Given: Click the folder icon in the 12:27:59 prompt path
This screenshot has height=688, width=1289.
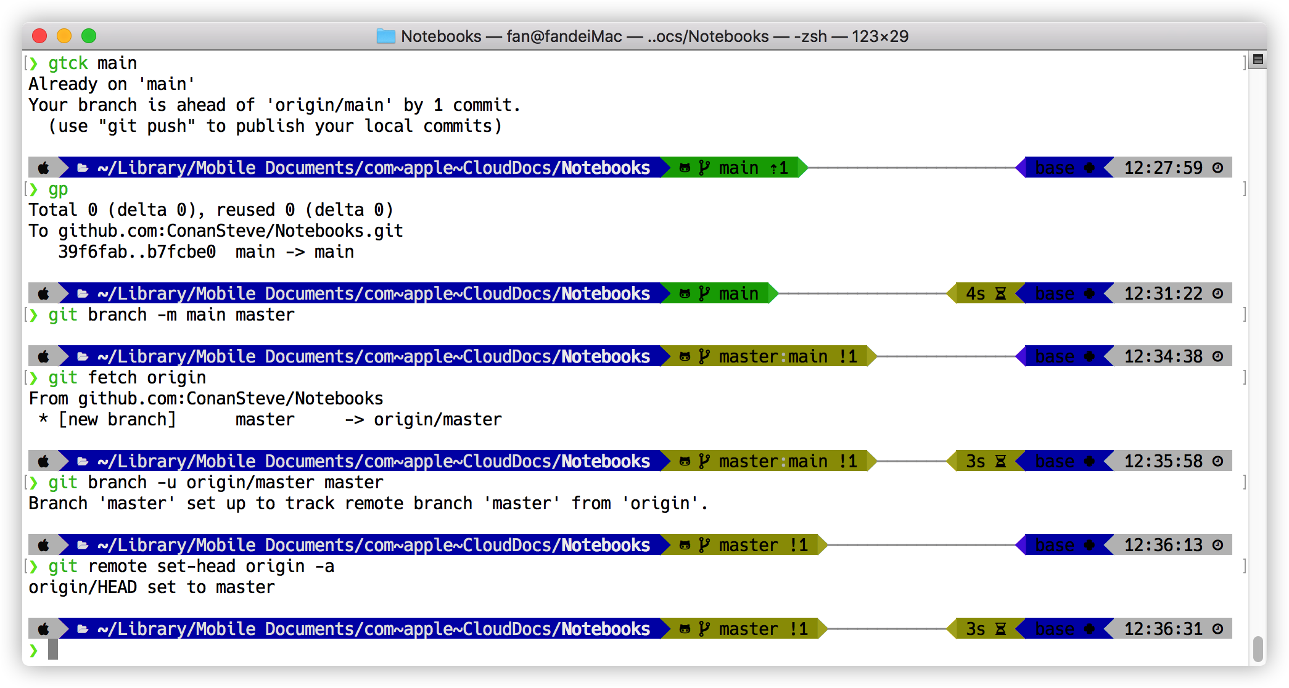Looking at the screenshot, I should point(83,168).
